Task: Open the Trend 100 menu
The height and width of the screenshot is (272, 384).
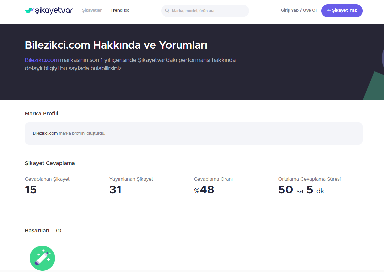Action: tap(120, 10)
